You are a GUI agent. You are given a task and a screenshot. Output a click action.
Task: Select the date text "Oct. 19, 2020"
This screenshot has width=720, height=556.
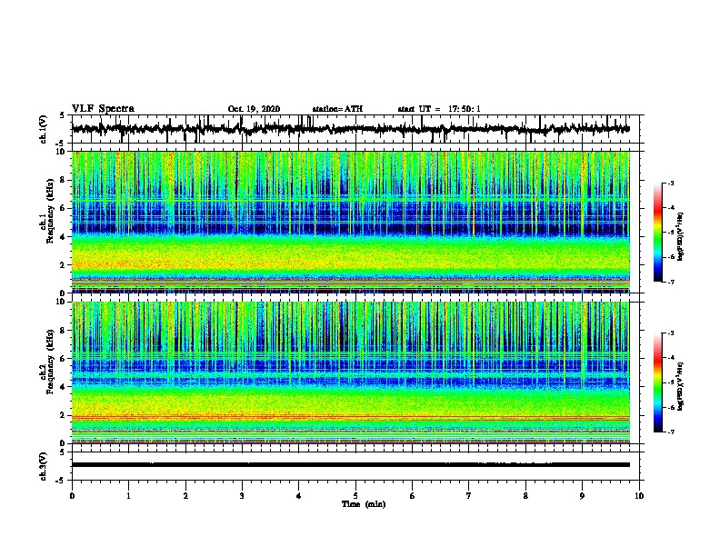254,109
